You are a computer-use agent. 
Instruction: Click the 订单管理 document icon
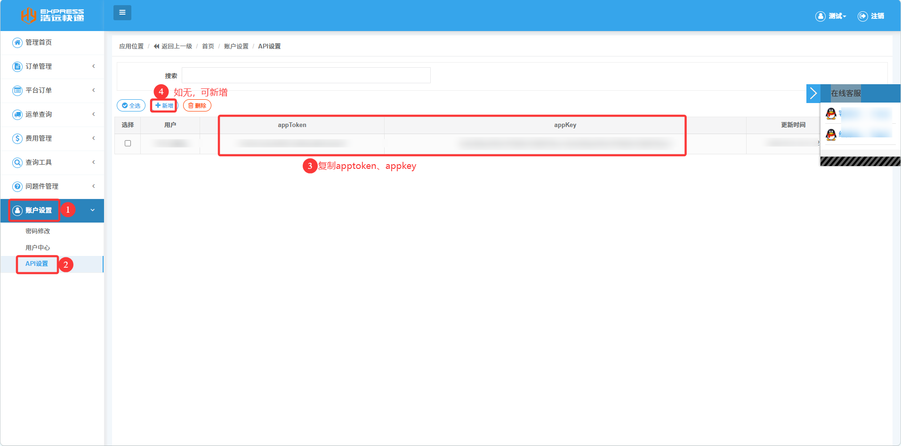(x=17, y=66)
